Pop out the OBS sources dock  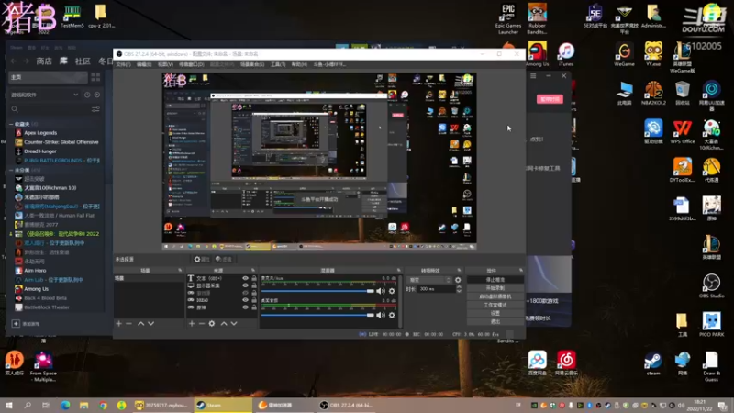pos(253,270)
